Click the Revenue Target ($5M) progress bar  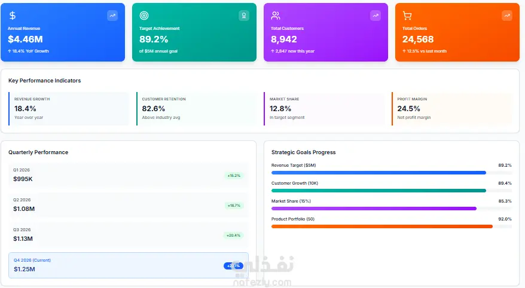[392, 173]
